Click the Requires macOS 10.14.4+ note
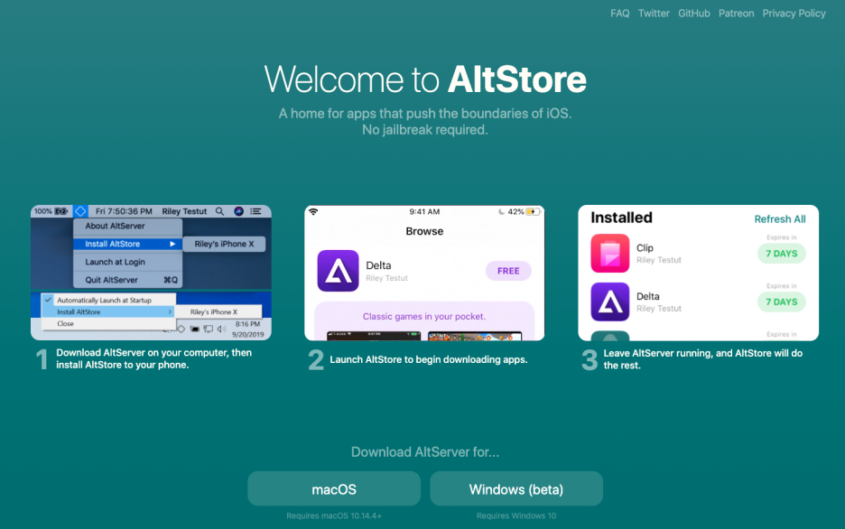 tap(334, 516)
